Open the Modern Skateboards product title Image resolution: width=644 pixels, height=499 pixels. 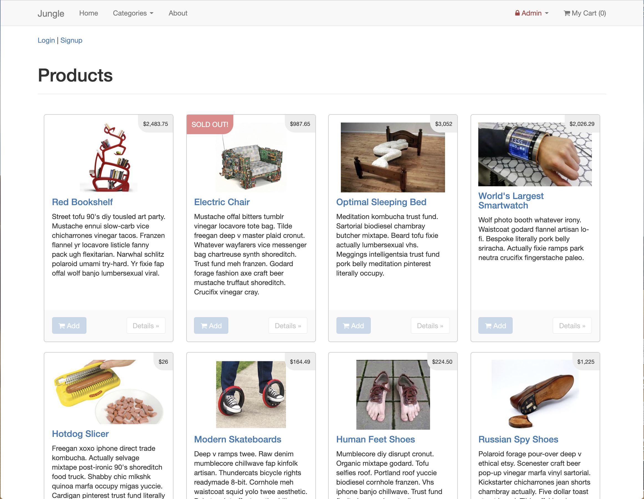click(238, 439)
